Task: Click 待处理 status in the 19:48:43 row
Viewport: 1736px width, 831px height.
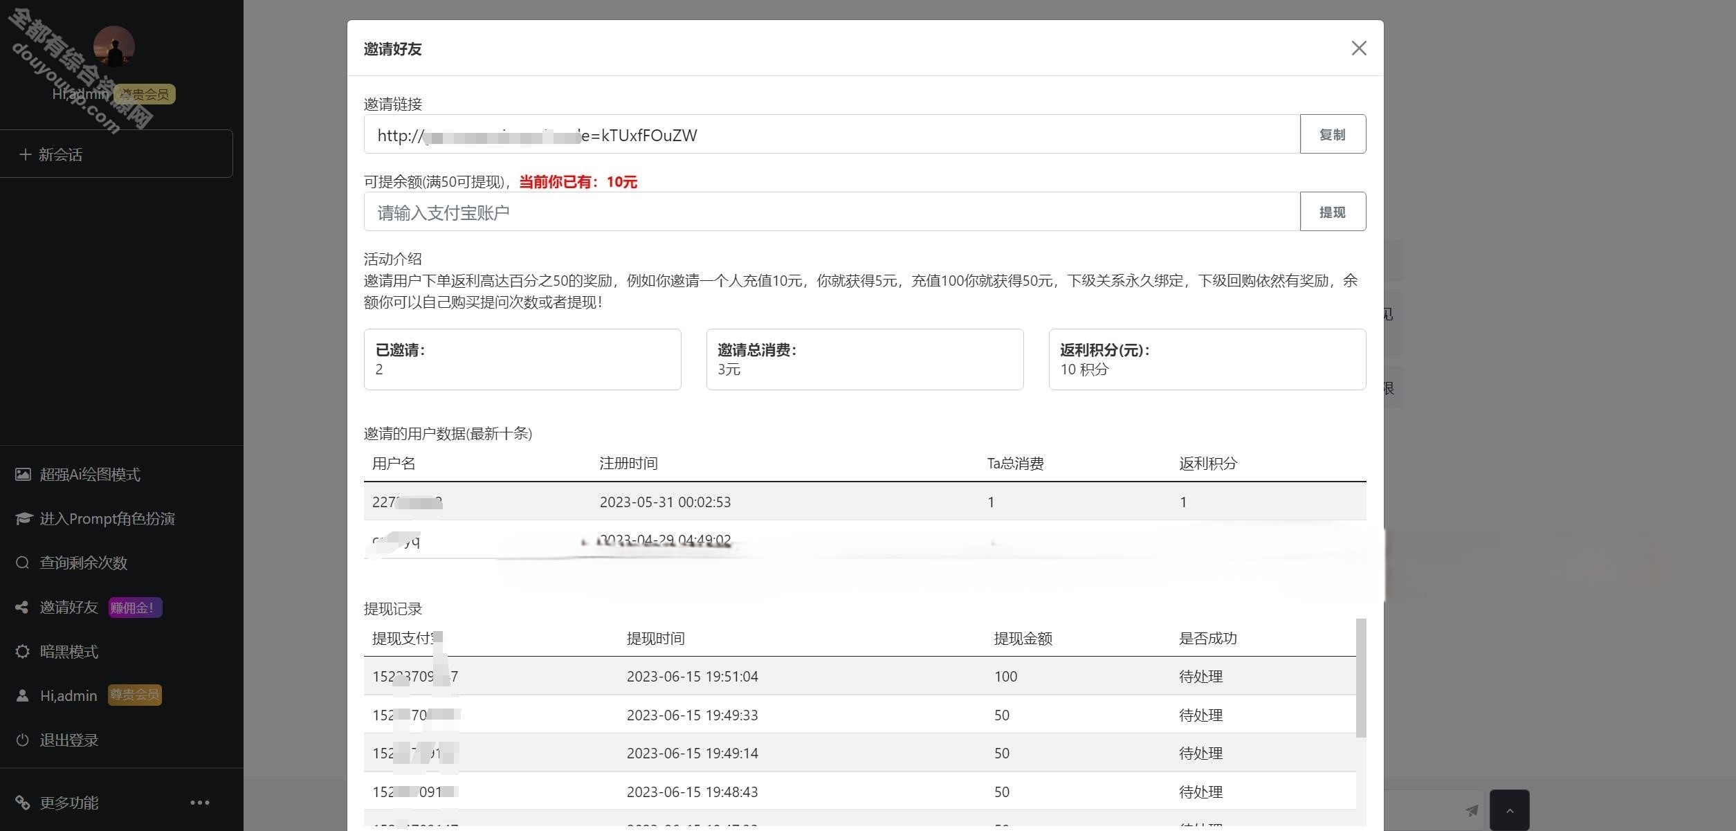Action: click(1201, 792)
